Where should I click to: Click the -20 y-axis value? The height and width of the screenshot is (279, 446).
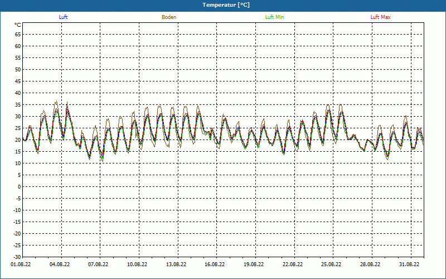click(x=17, y=234)
